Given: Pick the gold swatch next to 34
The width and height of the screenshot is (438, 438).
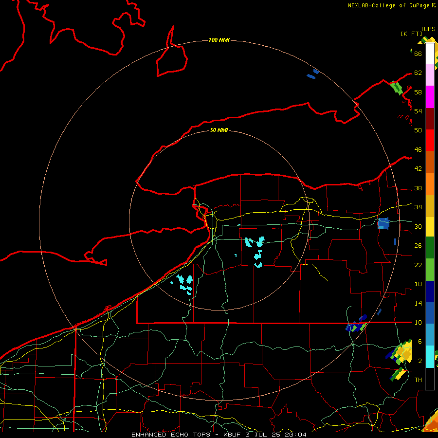Looking at the screenshot, I should (x=430, y=206).
